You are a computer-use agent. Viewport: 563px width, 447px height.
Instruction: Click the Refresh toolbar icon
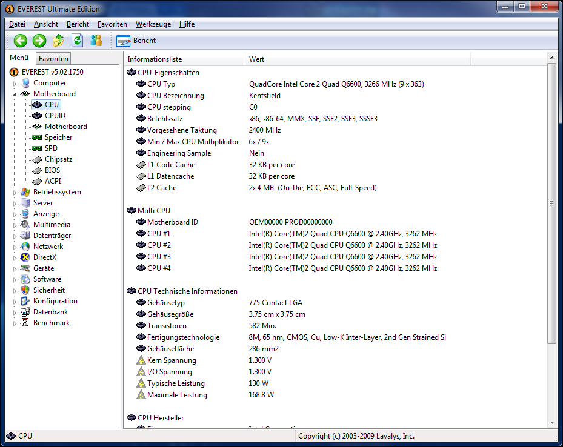(77, 41)
